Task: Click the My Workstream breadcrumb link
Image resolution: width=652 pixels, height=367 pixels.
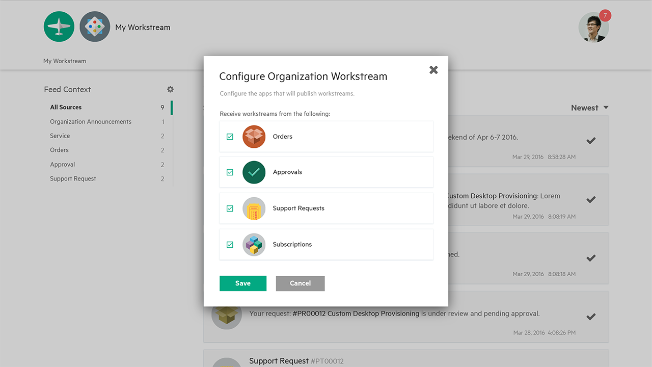Action: (65, 61)
